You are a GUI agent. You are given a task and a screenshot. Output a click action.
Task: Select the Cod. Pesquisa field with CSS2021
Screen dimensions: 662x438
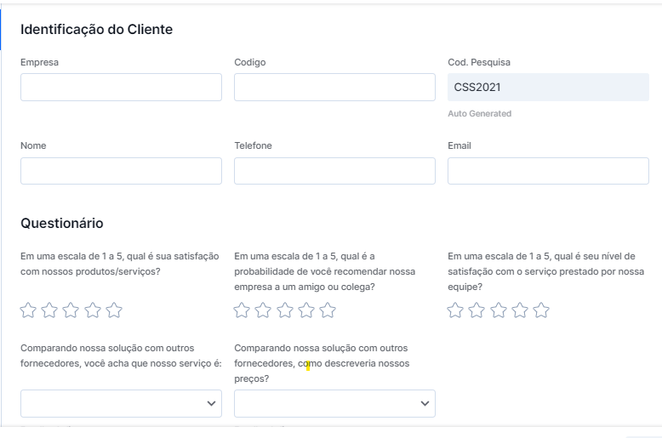pos(549,87)
